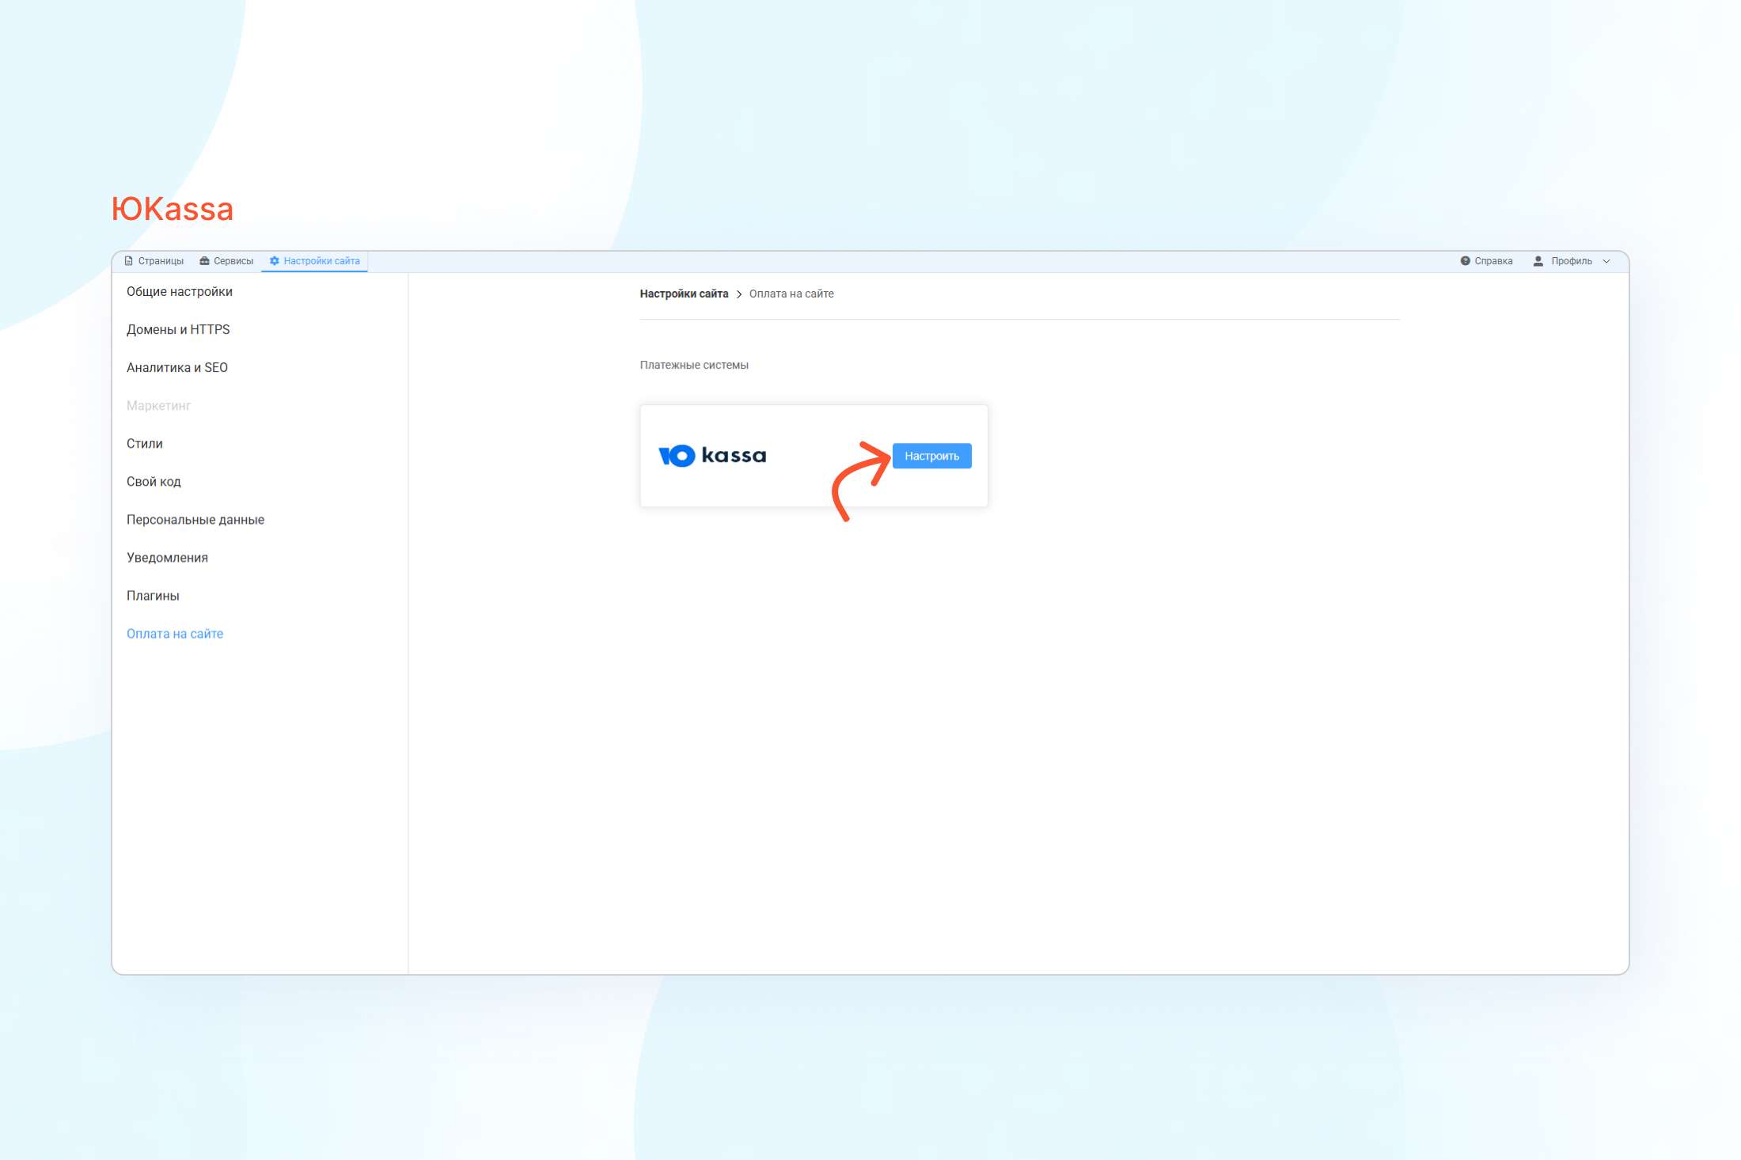Open the Страницы tab
Viewport: 1741px width, 1160px height.
point(154,261)
